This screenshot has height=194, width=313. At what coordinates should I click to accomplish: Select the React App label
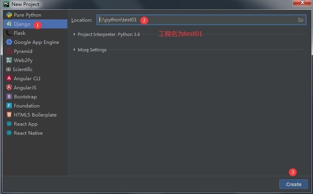pyautogui.click(x=26, y=124)
